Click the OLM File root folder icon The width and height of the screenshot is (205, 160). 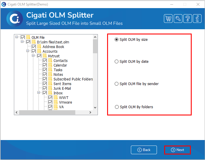tap(28, 37)
